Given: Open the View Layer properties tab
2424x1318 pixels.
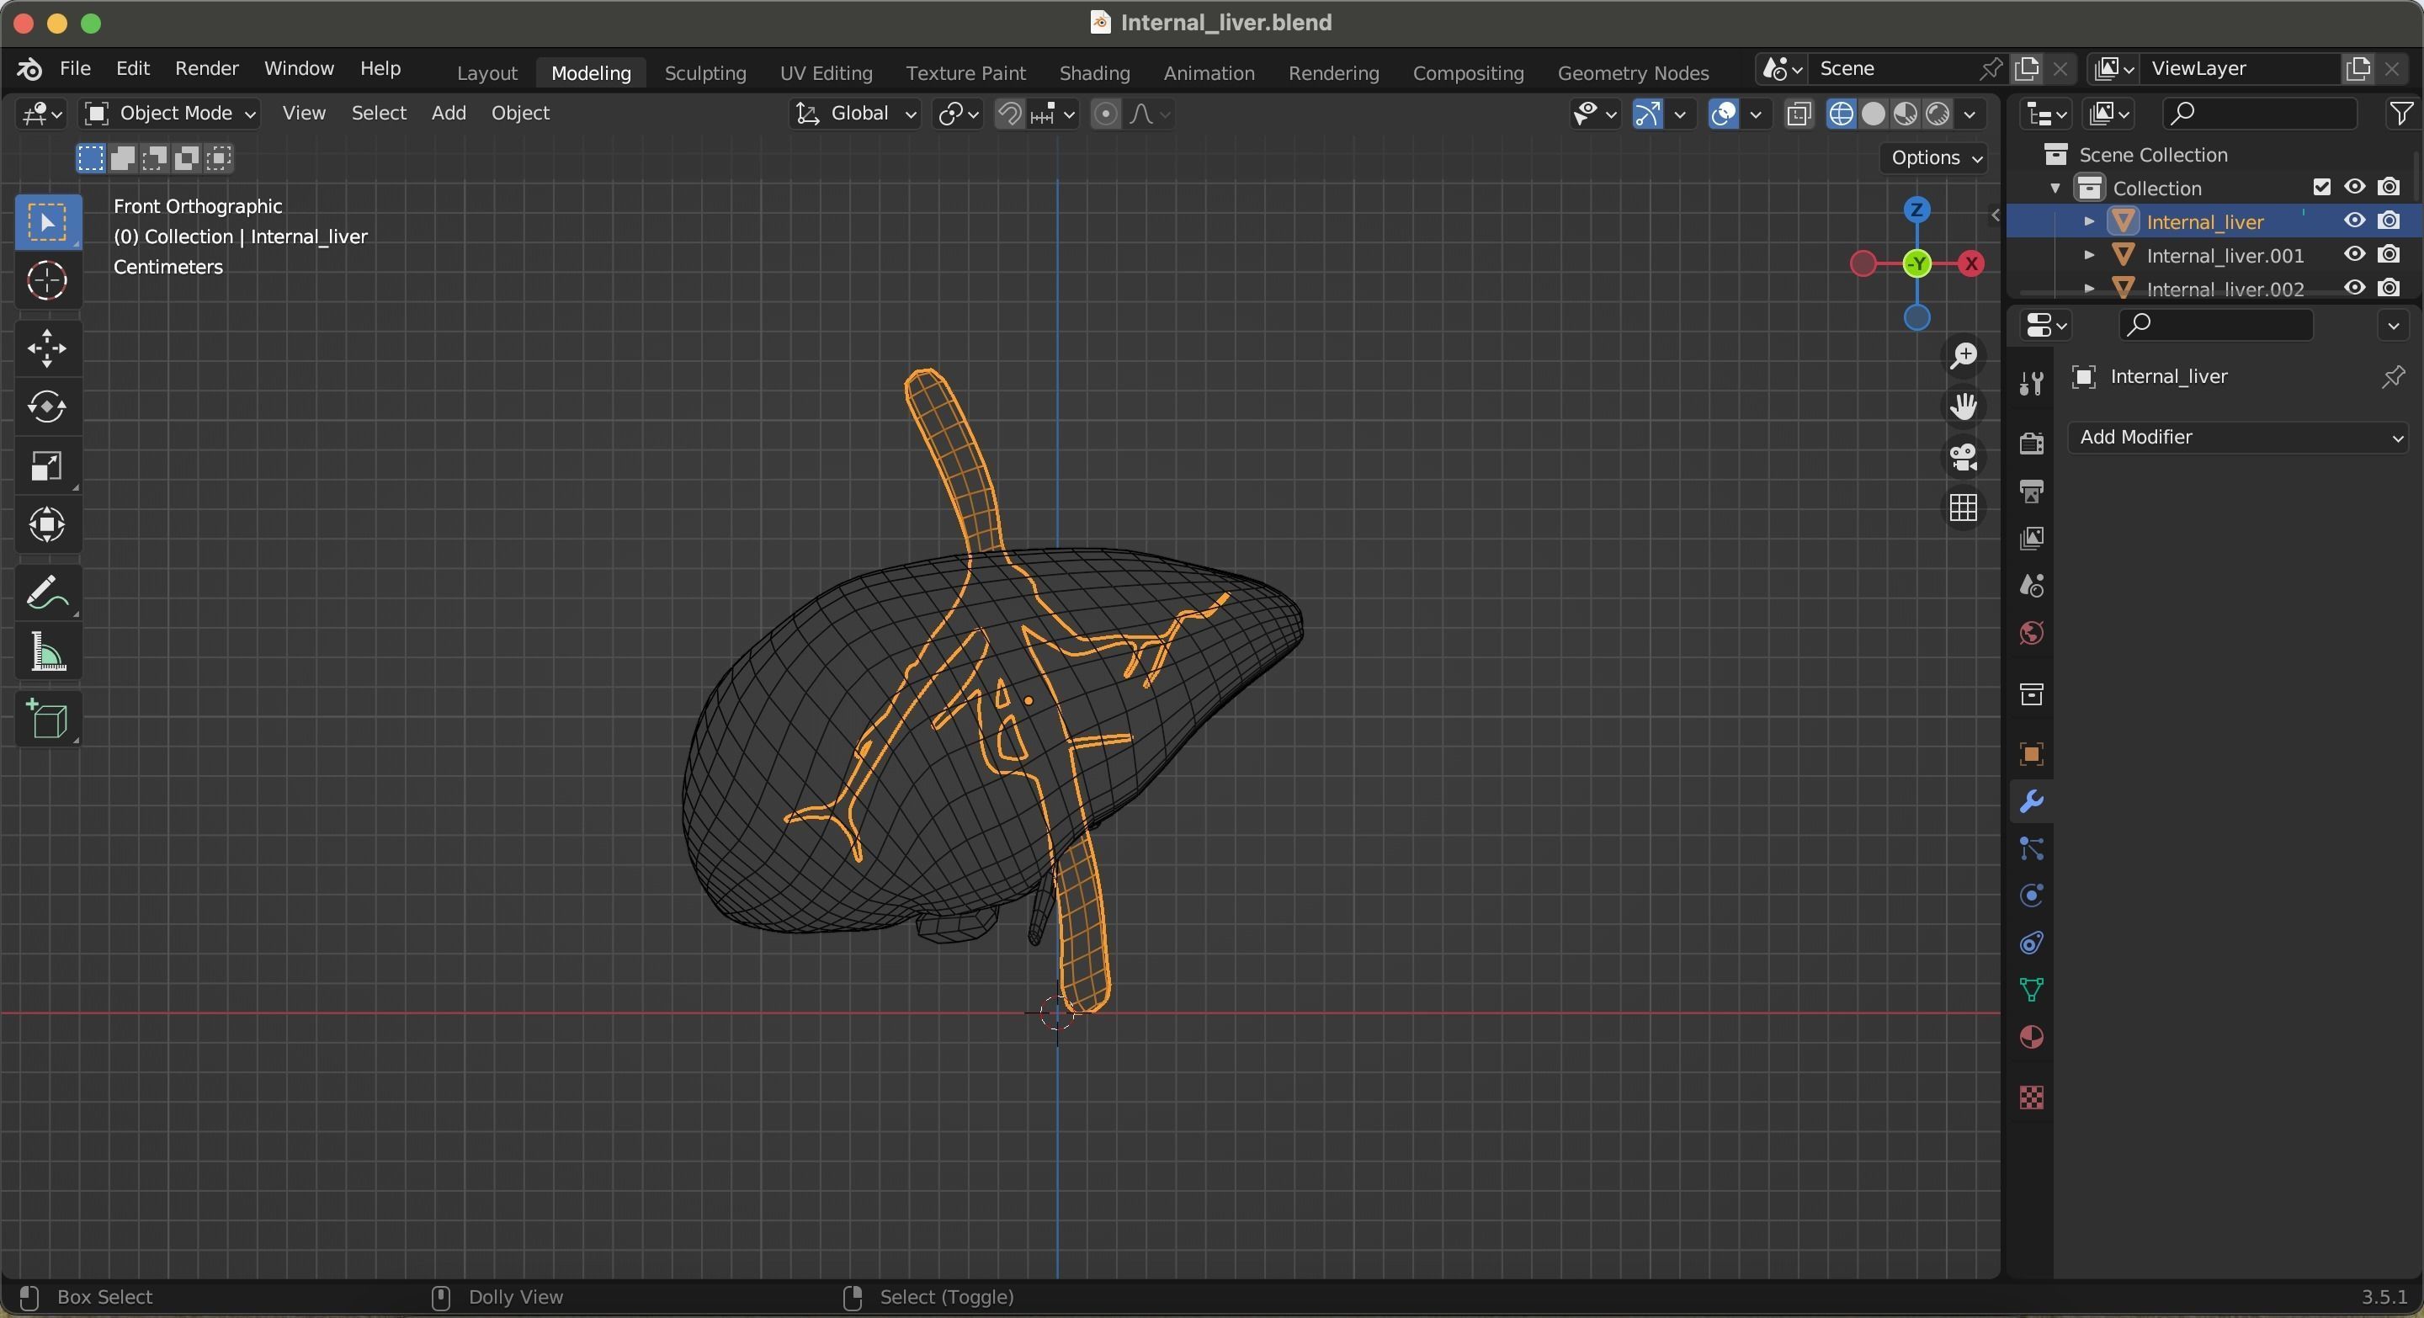Looking at the screenshot, I should [2032, 538].
